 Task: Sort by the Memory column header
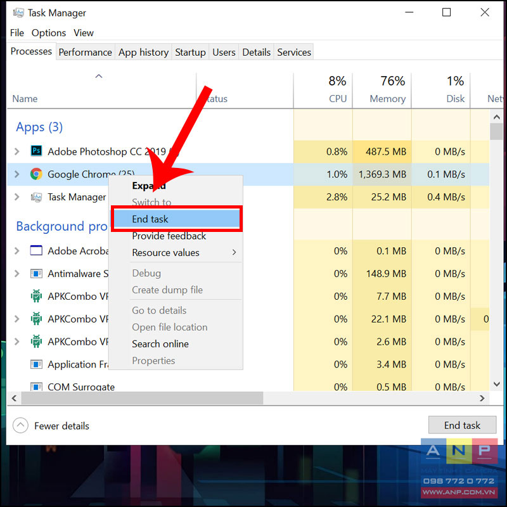coord(382,91)
